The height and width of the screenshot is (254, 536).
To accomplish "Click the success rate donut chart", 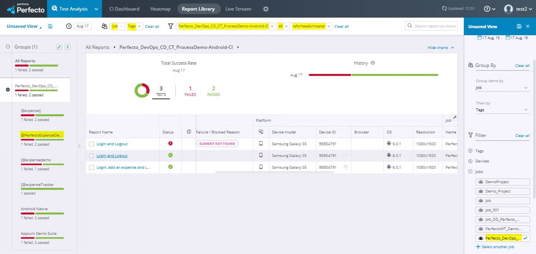I will pyautogui.click(x=142, y=90).
